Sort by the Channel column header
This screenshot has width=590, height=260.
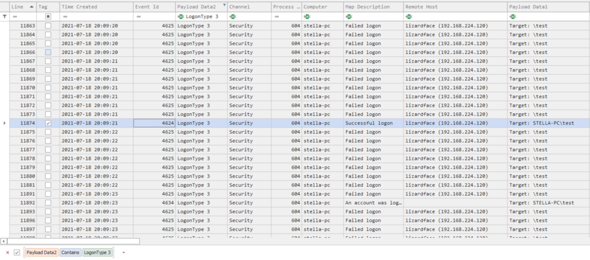(249, 7)
